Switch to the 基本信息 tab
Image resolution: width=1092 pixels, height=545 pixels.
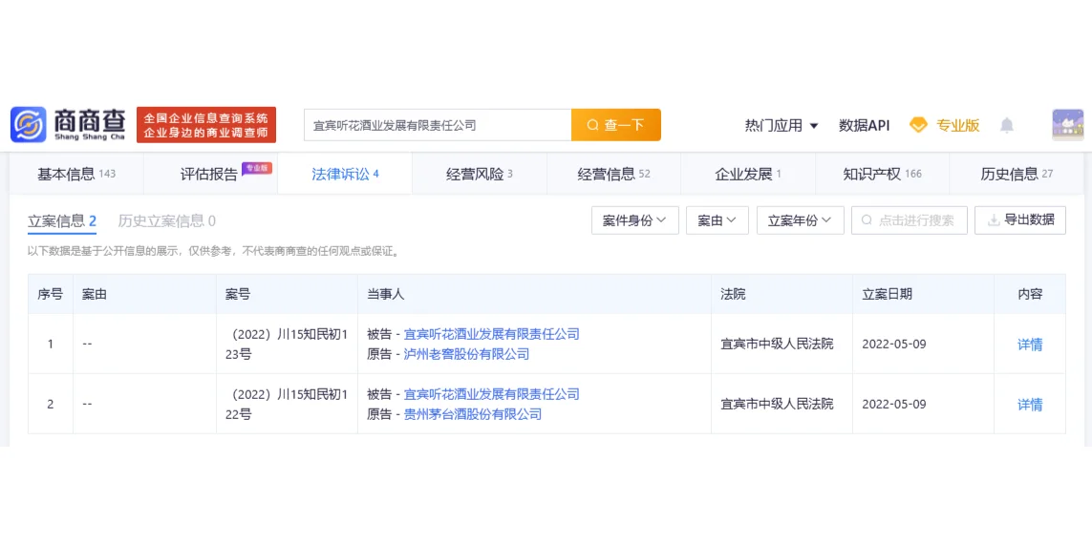coord(76,174)
